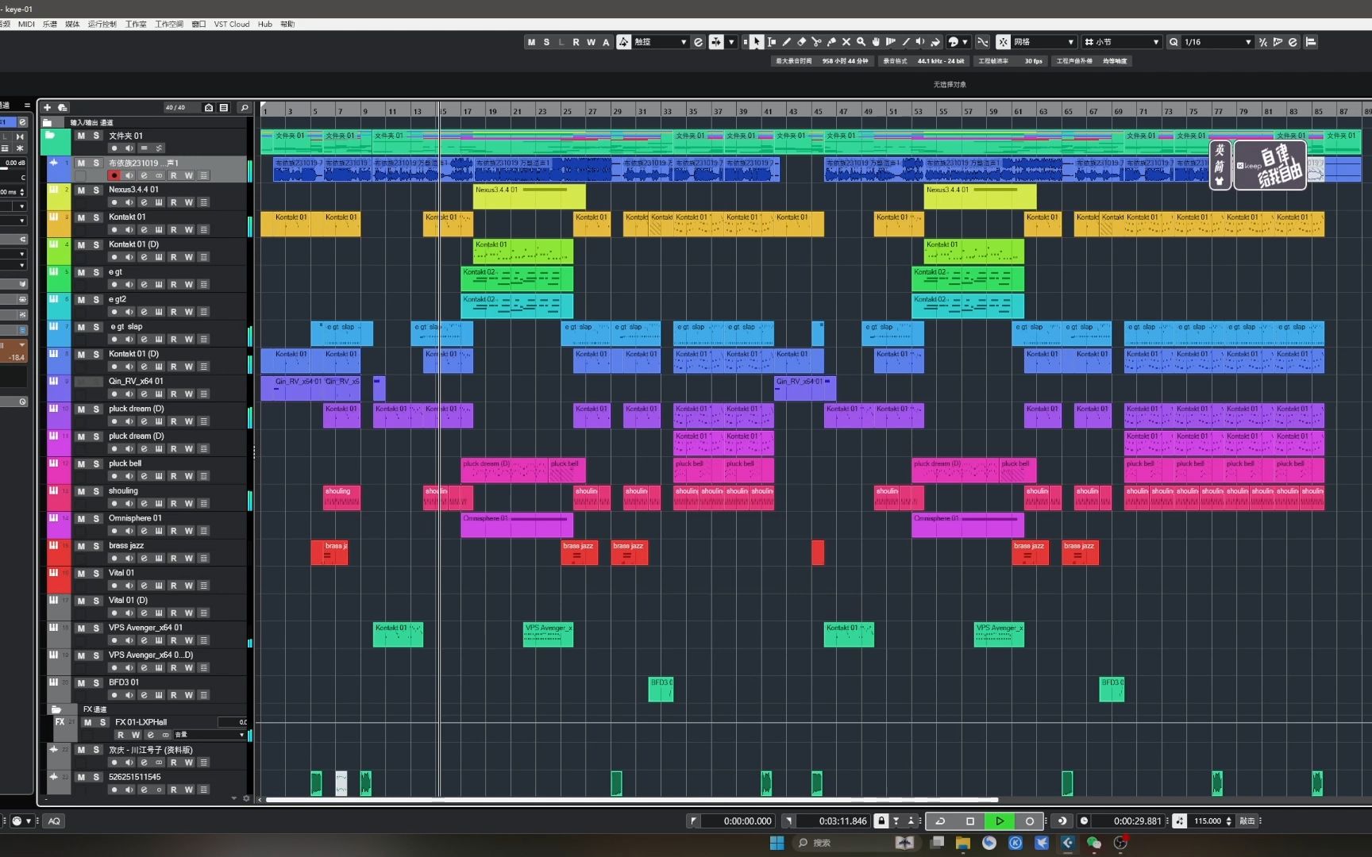Click the transport Record button
1372x857 pixels.
(x=1030, y=821)
